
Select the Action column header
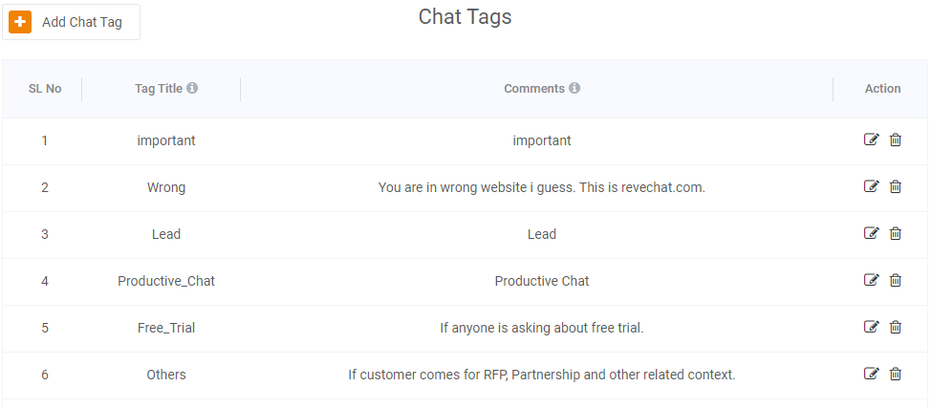(882, 89)
